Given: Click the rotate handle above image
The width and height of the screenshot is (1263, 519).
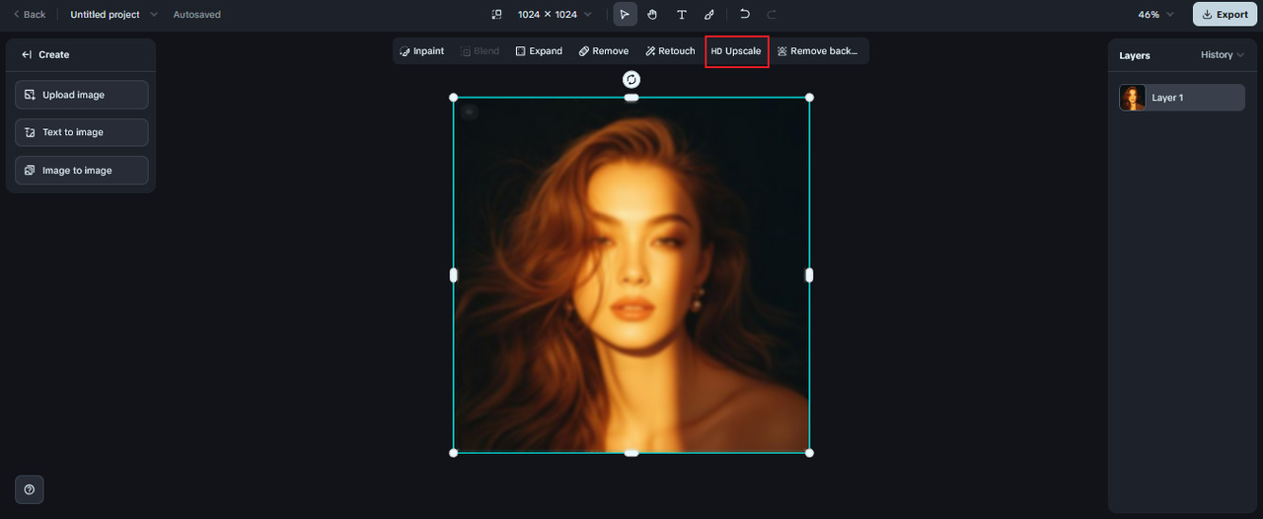Looking at the screenshot, I should click(x=631, y=80).
